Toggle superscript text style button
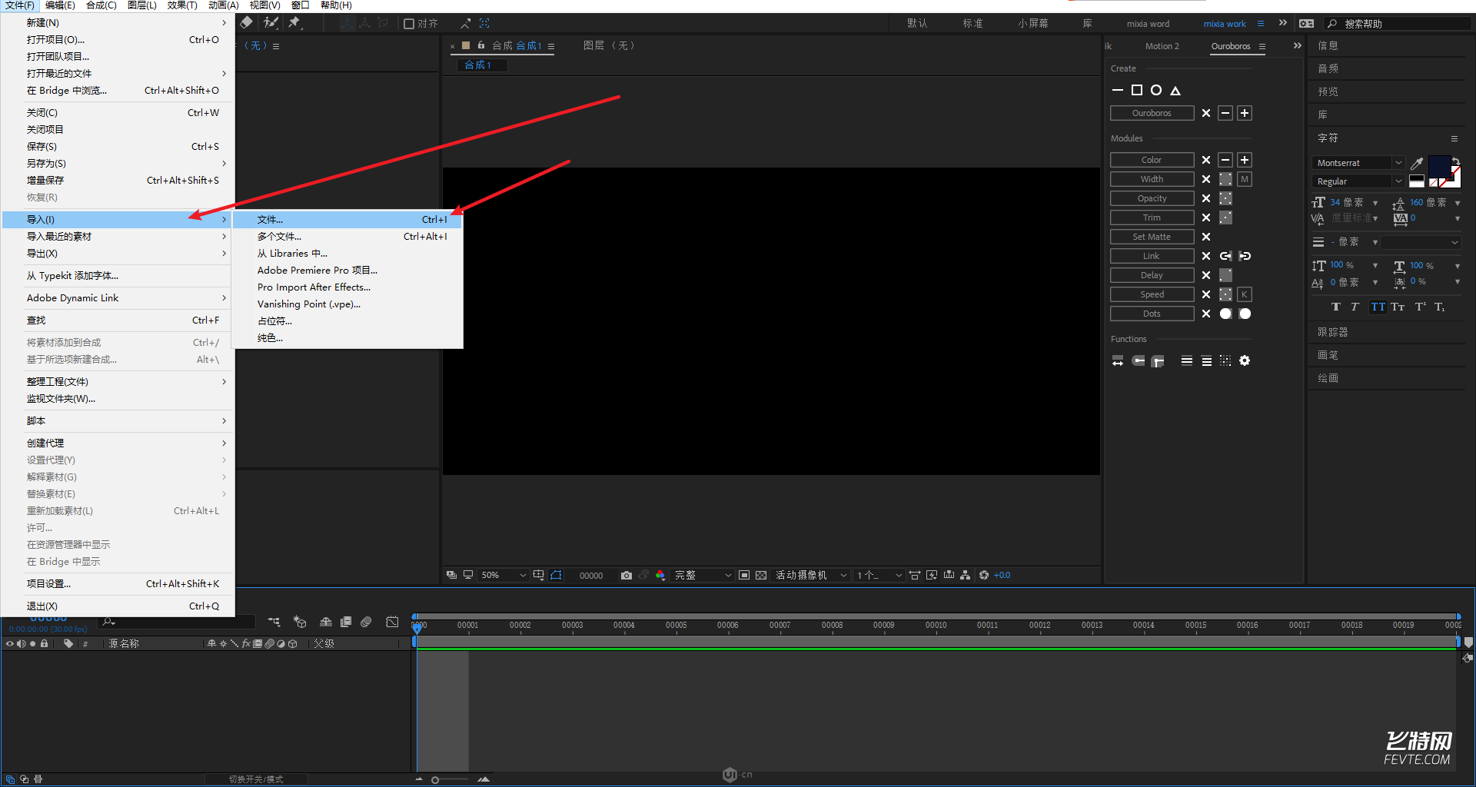 coord(1421,307)
